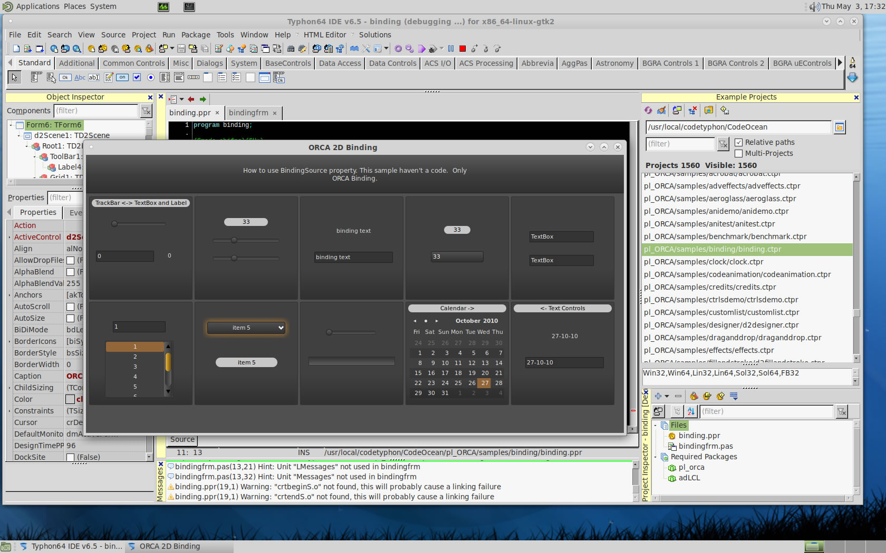Viewport: 886px width, 553px height.
Task: Collapse the Required Packages tree node
Action: click(x=656, y=457)
